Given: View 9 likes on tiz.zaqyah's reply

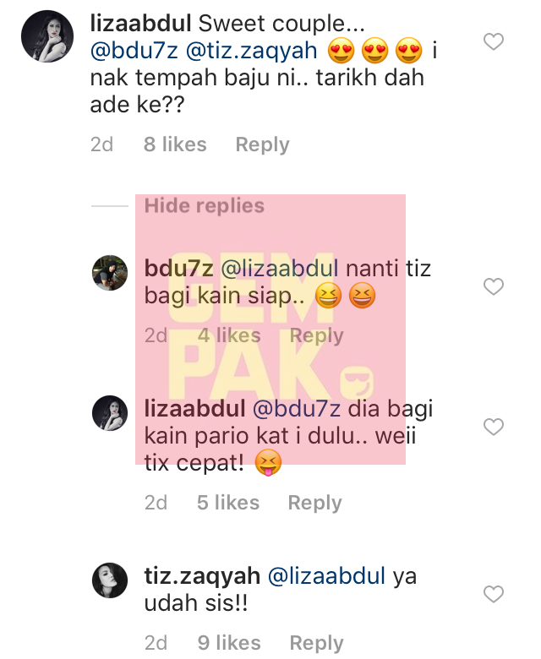Looking at the screenshot, I should coord(229,643).
